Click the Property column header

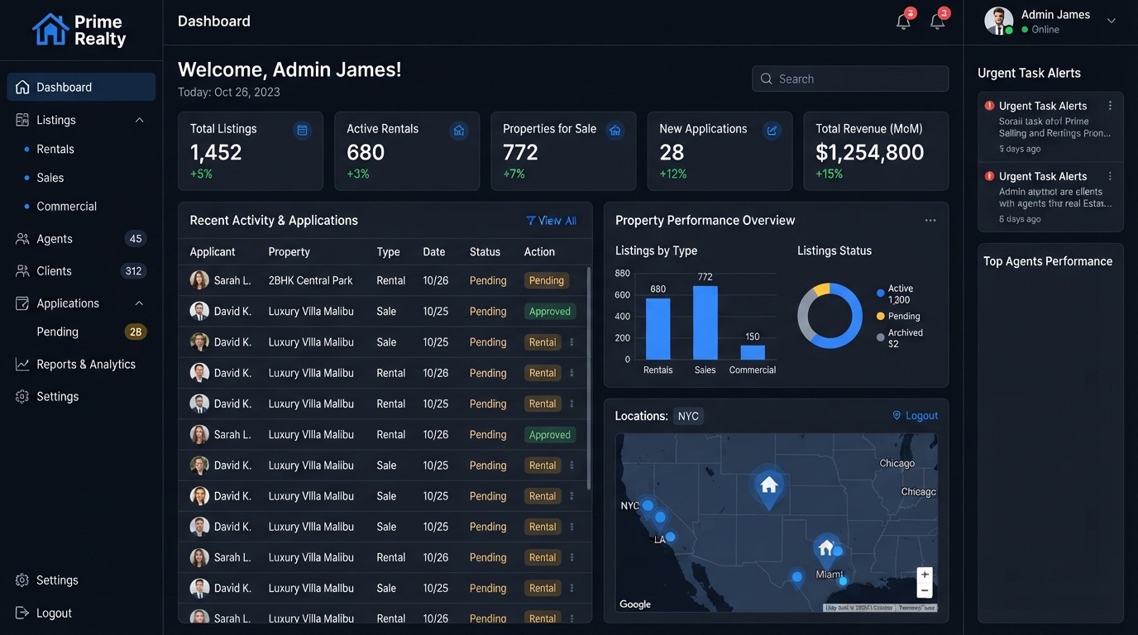click(x=289, y=252)
